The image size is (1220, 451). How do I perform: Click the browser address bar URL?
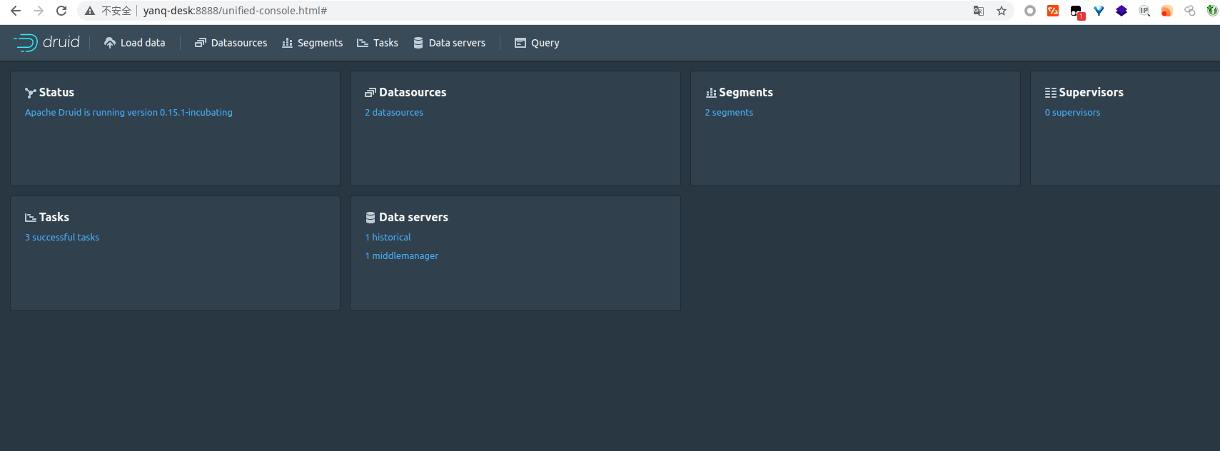tap(235, 11)
